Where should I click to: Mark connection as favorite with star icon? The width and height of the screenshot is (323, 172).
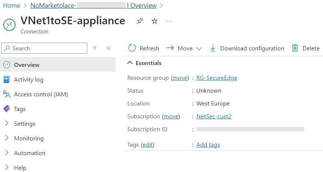pyautogui.click(x=155, y=21)
